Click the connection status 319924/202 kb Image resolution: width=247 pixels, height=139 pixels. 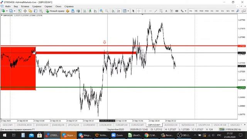230,129
